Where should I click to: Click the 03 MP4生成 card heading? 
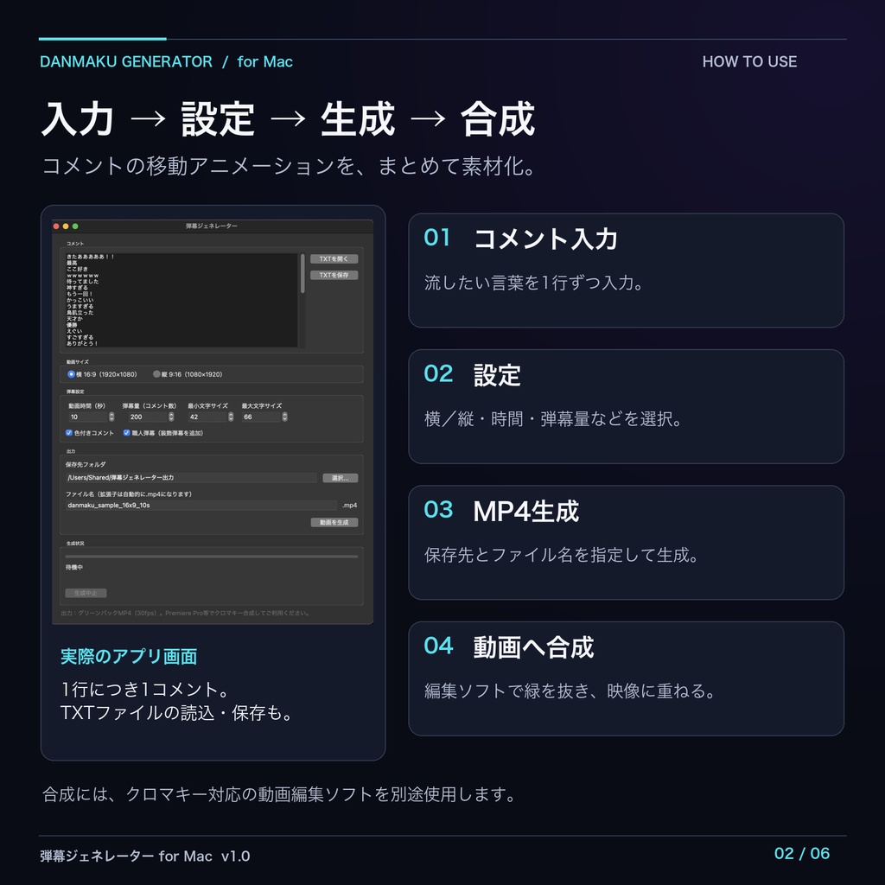click(x=501, y=511)
